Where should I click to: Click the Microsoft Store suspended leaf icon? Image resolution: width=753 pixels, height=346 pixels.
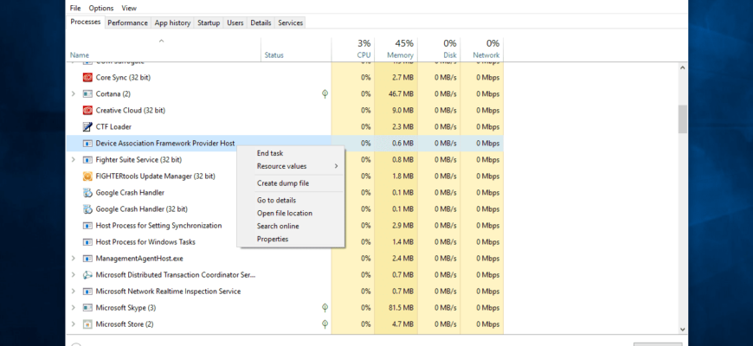pyautogui.click(x=325, y=324)
